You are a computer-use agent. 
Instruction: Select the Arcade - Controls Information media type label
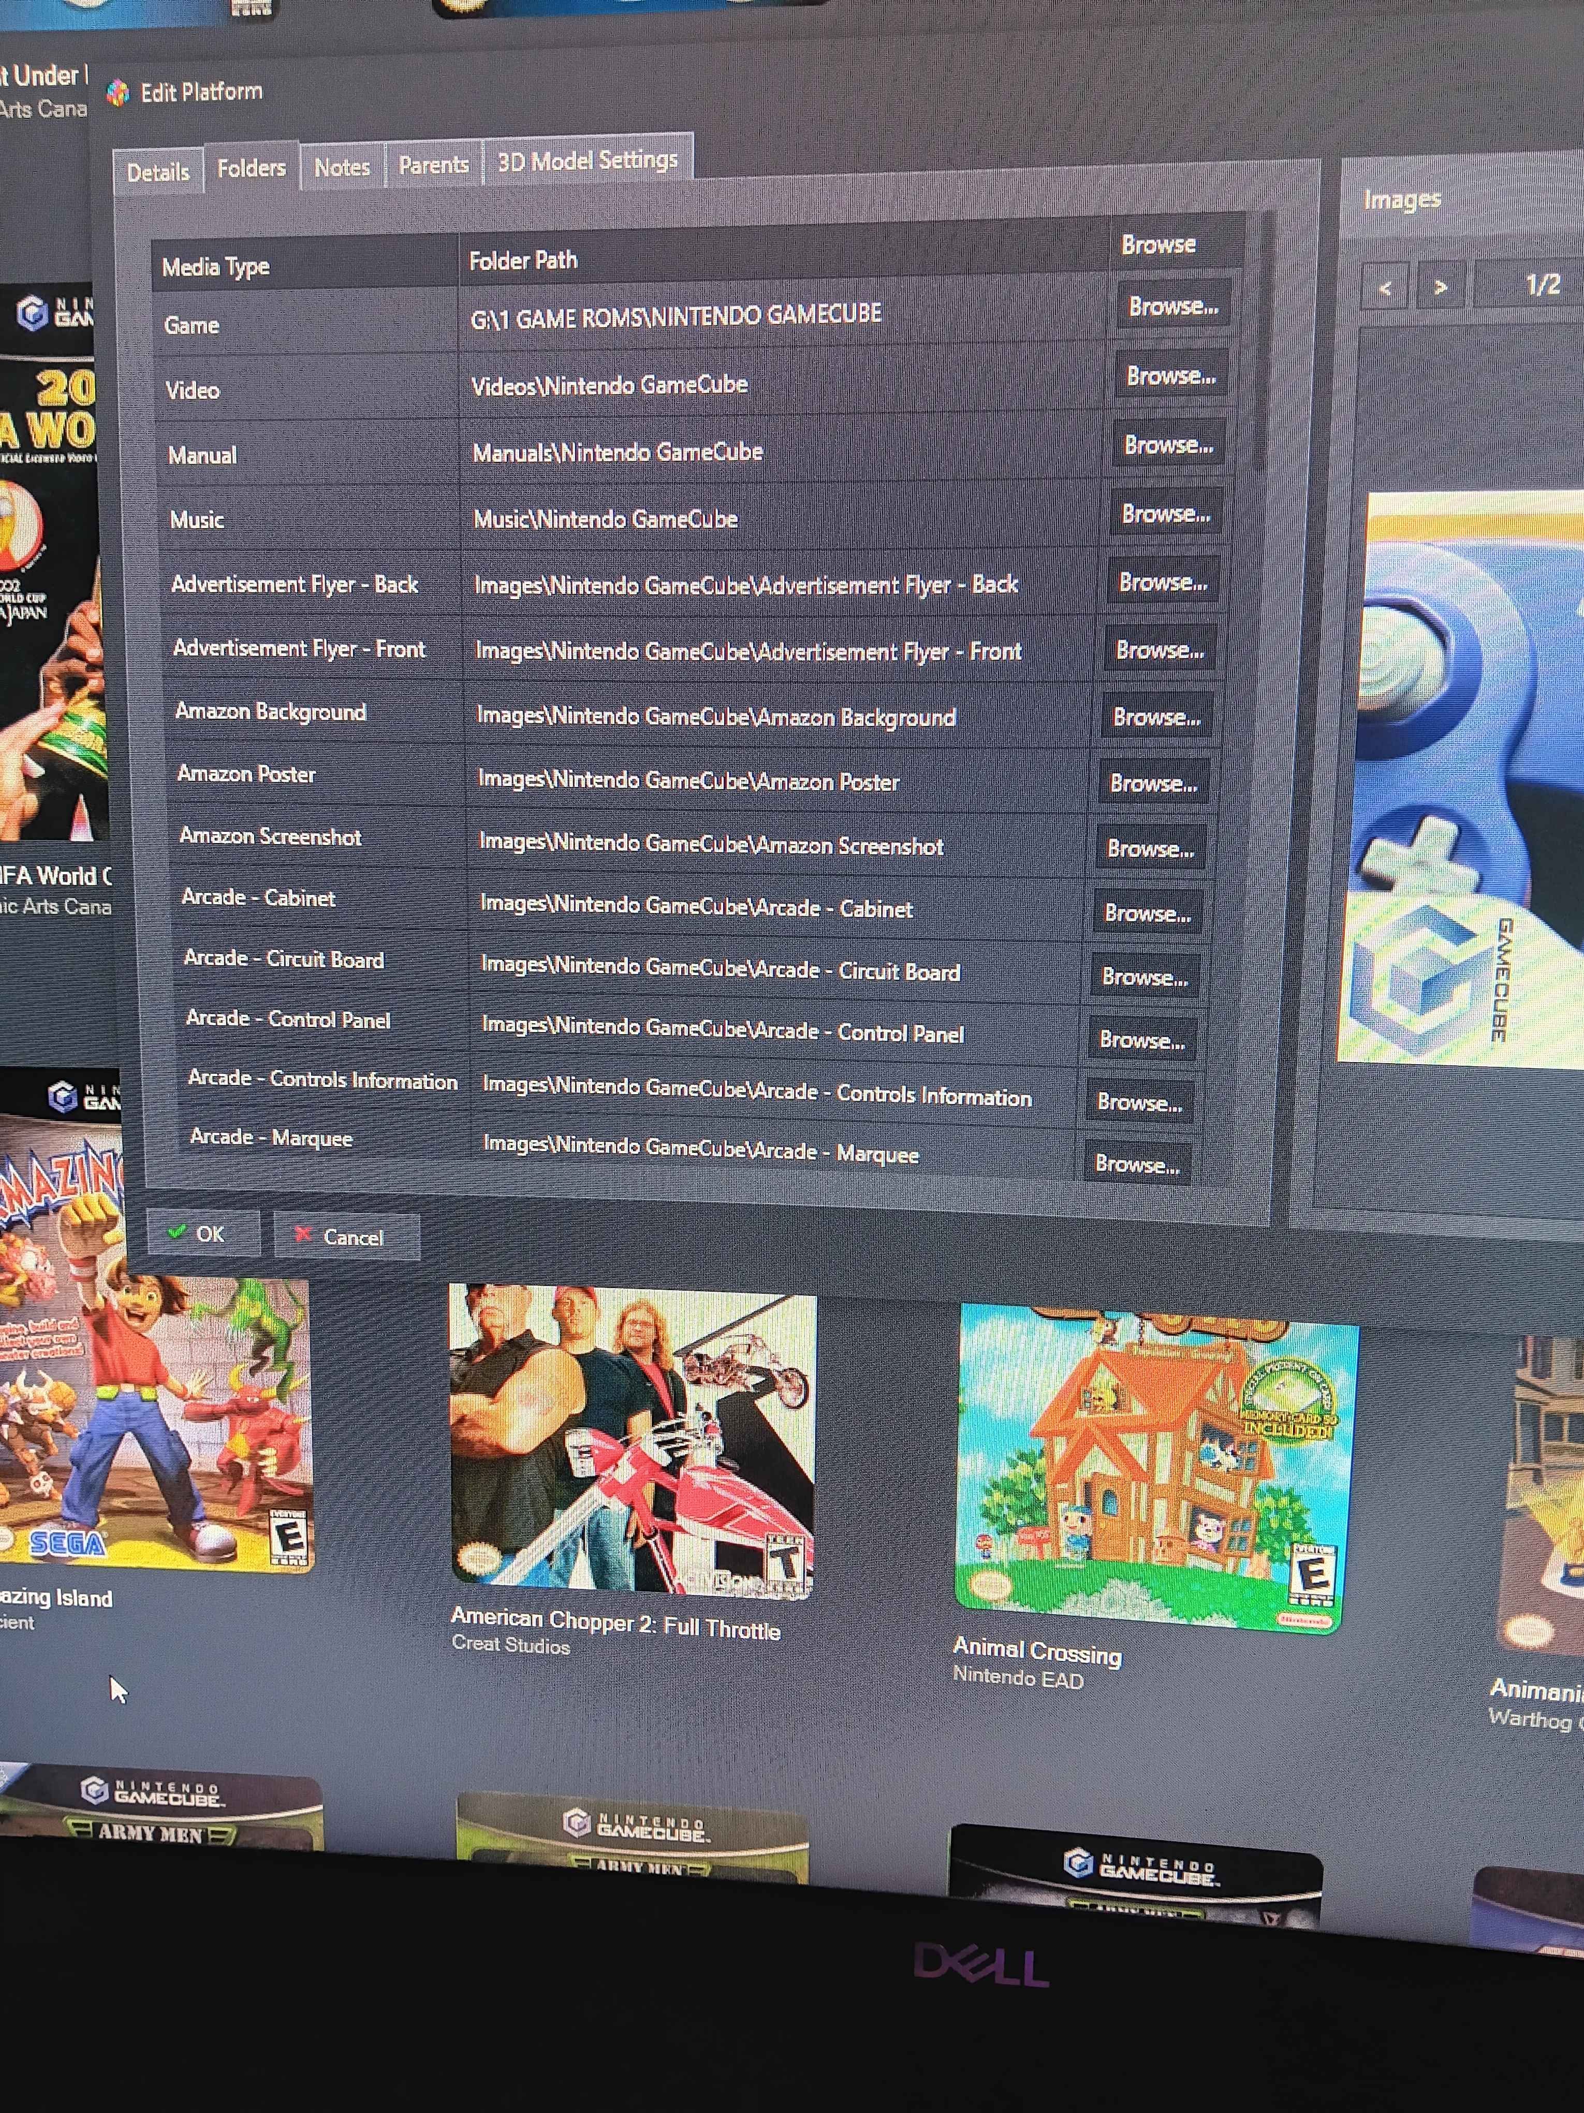(322, 1079)
